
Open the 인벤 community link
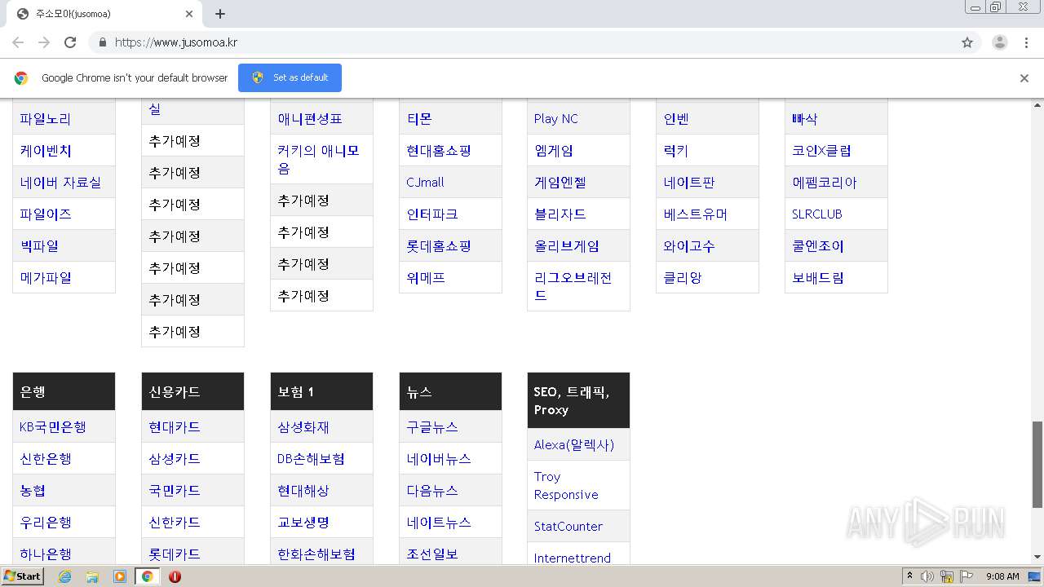[676, 119]
